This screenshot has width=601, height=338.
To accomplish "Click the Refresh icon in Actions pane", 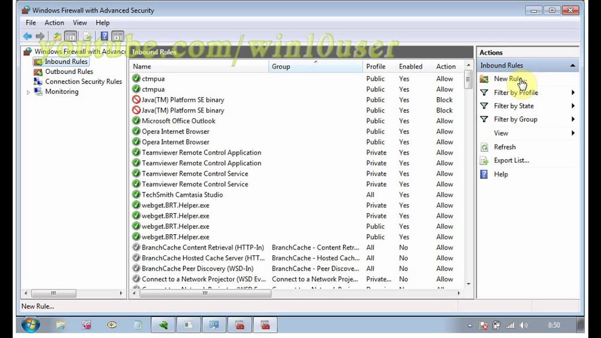I will tap(484, 147).
